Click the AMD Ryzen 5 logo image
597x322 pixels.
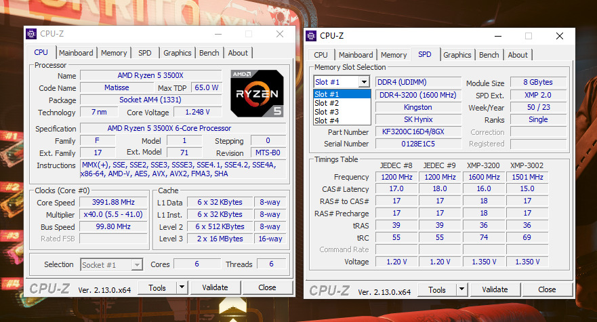[257, 94]
